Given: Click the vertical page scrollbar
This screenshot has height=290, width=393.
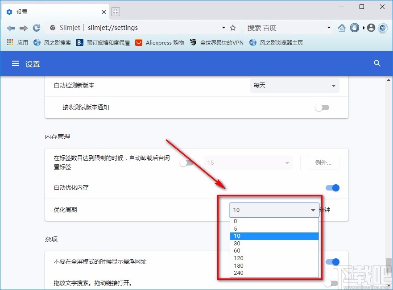Looking at the screenshot, I should click(x=388, y=178).
